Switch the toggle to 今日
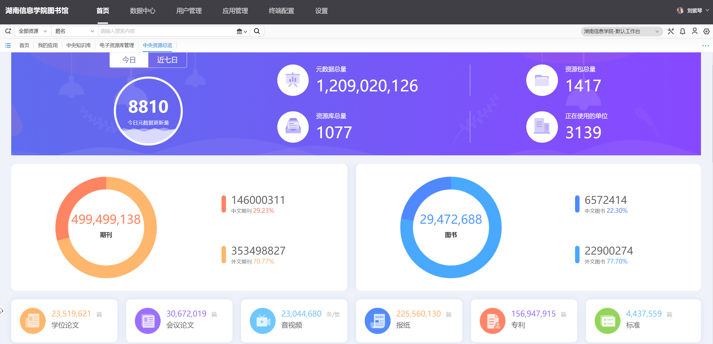 click(x=129, y=60)
